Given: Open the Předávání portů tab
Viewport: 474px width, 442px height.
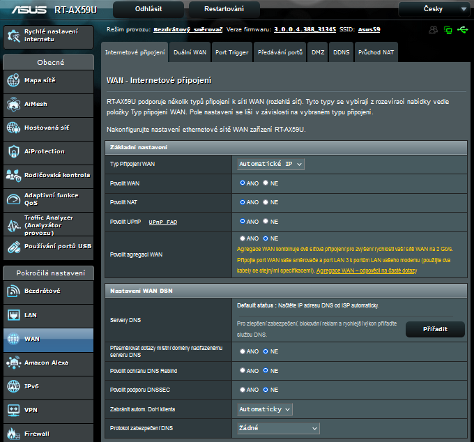Looking at the screenshot, I should point(280,52).
